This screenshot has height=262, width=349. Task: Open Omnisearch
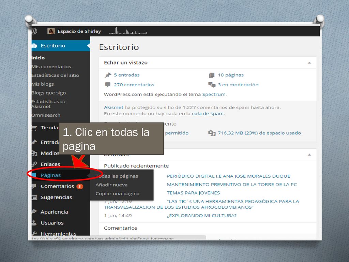46,115
